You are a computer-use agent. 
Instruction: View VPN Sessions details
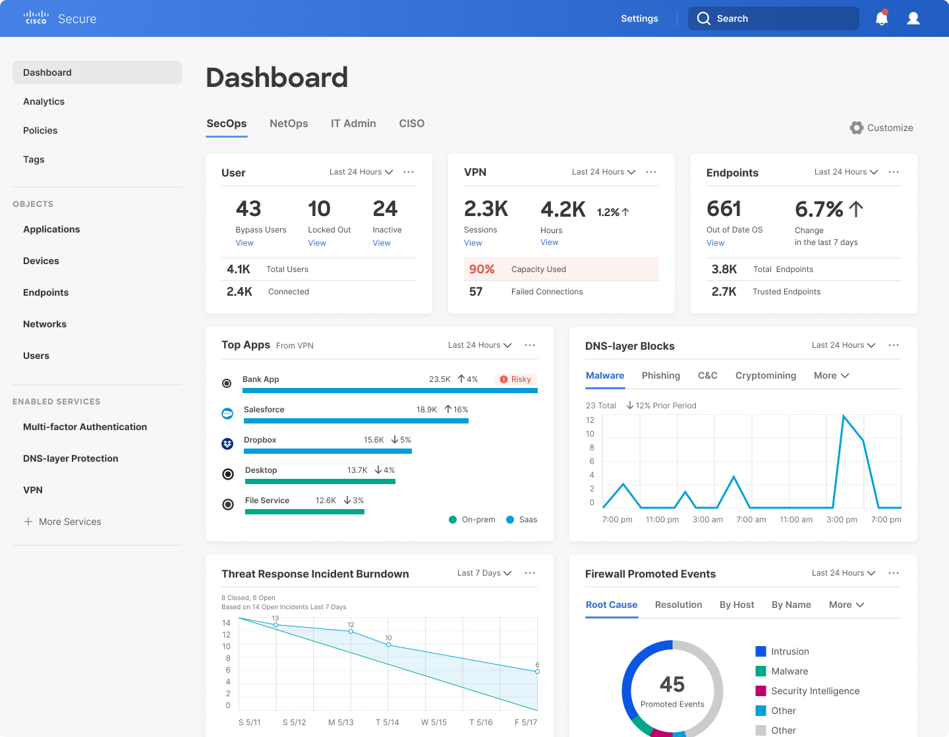[473, 243]
